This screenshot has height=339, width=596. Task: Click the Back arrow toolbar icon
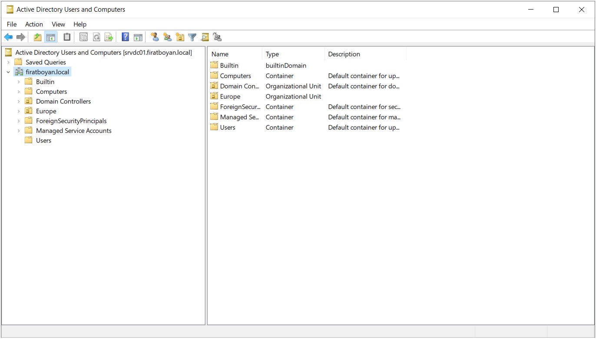8,37
